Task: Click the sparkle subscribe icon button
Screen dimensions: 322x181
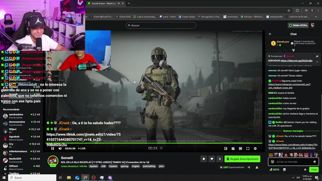Action: click(220, 159)
